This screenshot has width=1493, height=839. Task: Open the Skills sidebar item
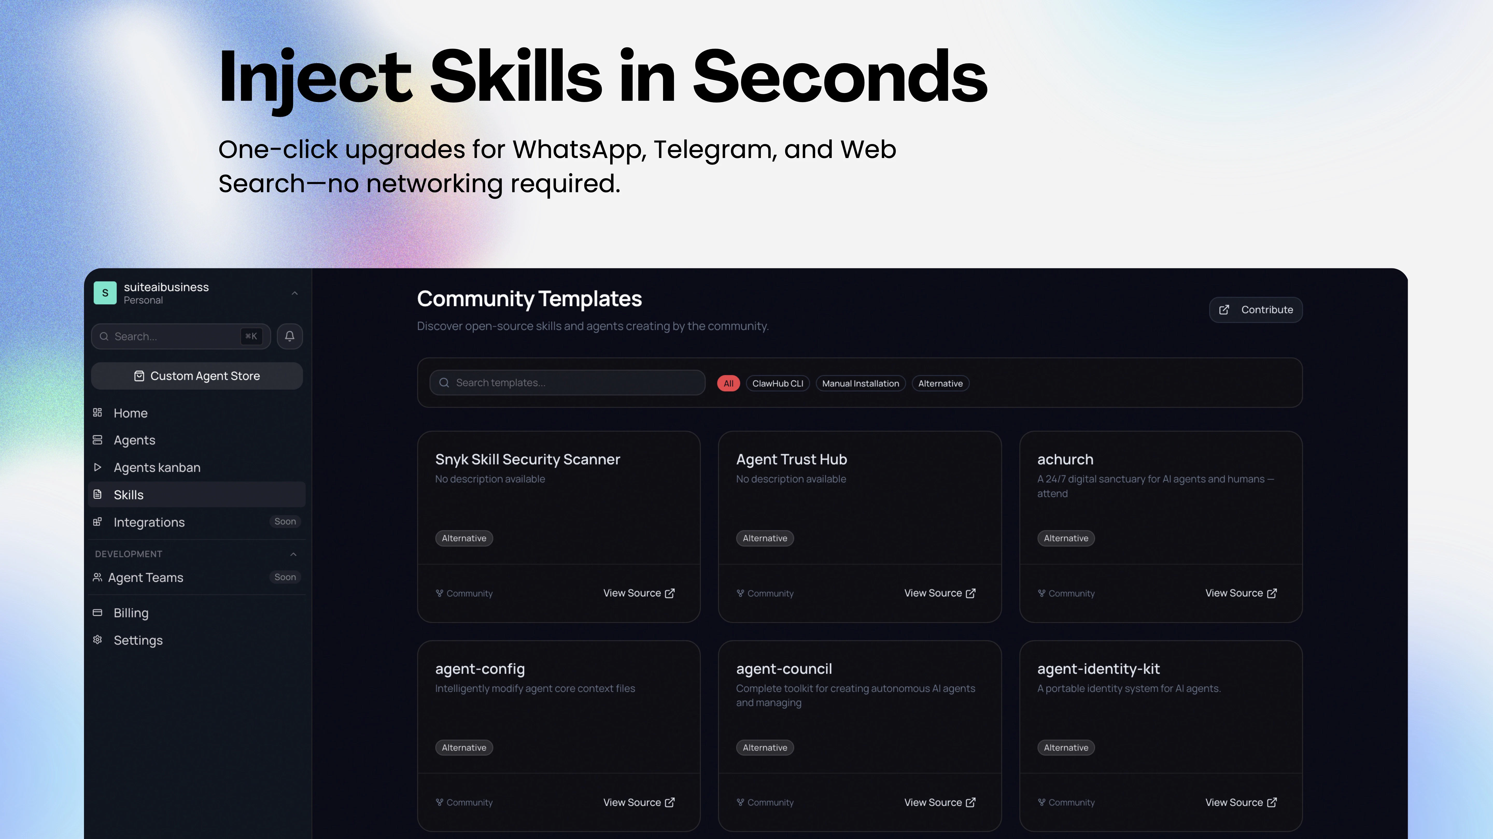(x=129, y=495)
